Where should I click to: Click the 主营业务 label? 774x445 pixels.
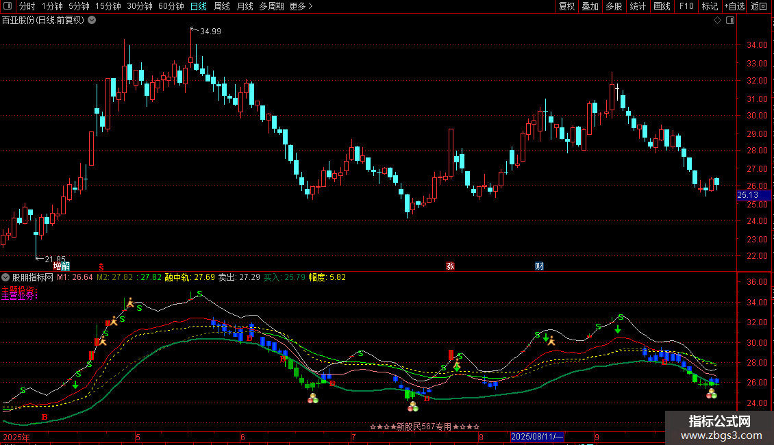pyautogui.click(x=19, y=296)
